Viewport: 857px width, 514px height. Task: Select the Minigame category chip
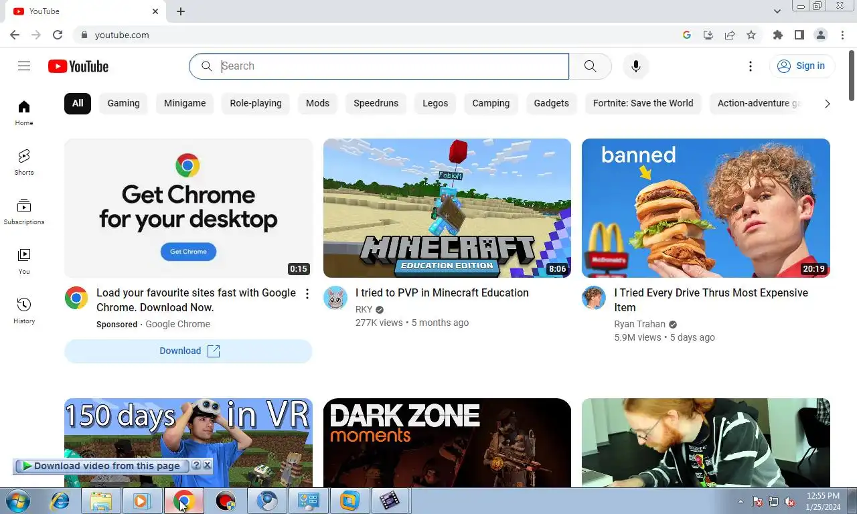(185, 103)
